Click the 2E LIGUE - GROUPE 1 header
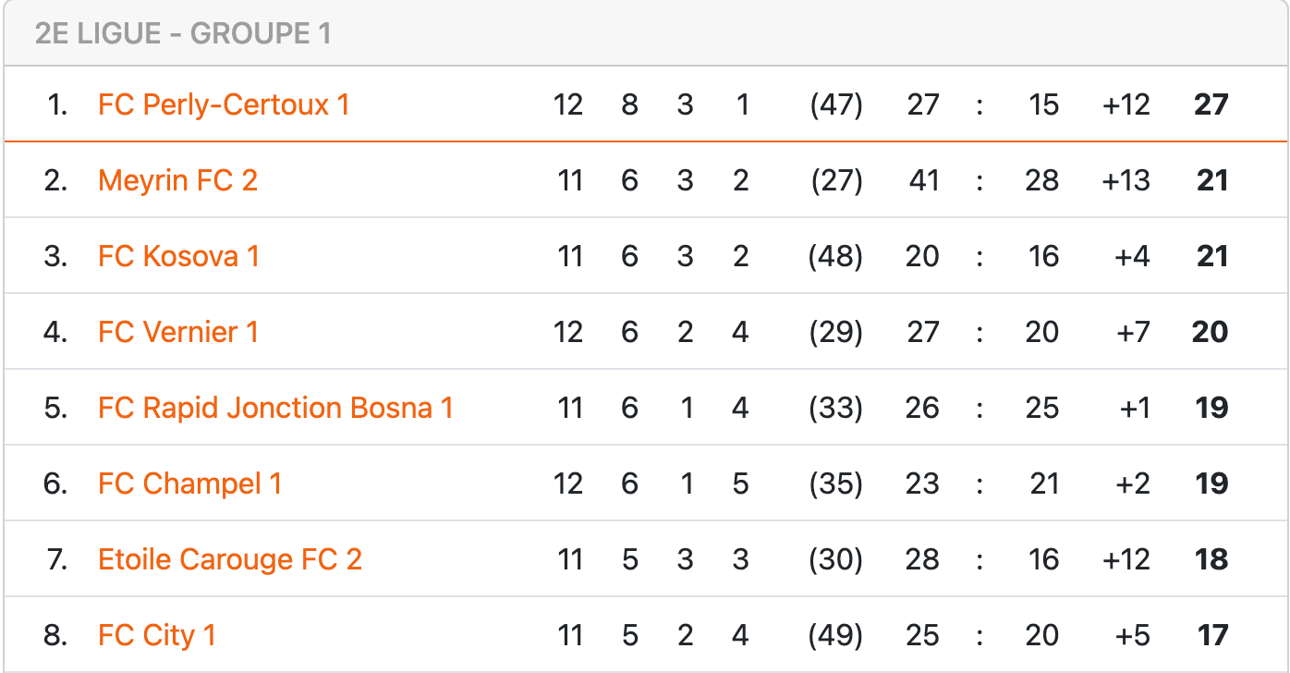1290x673 pixels. coord(183,34)
